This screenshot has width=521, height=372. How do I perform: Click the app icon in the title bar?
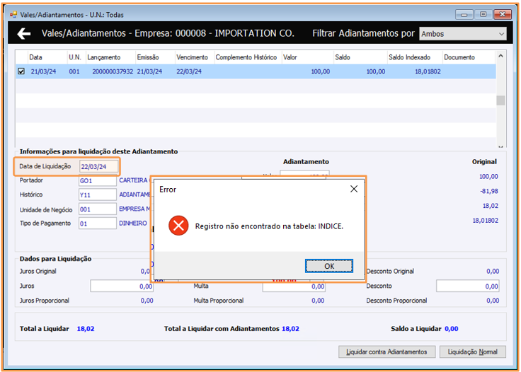click(x=13, y=15)
